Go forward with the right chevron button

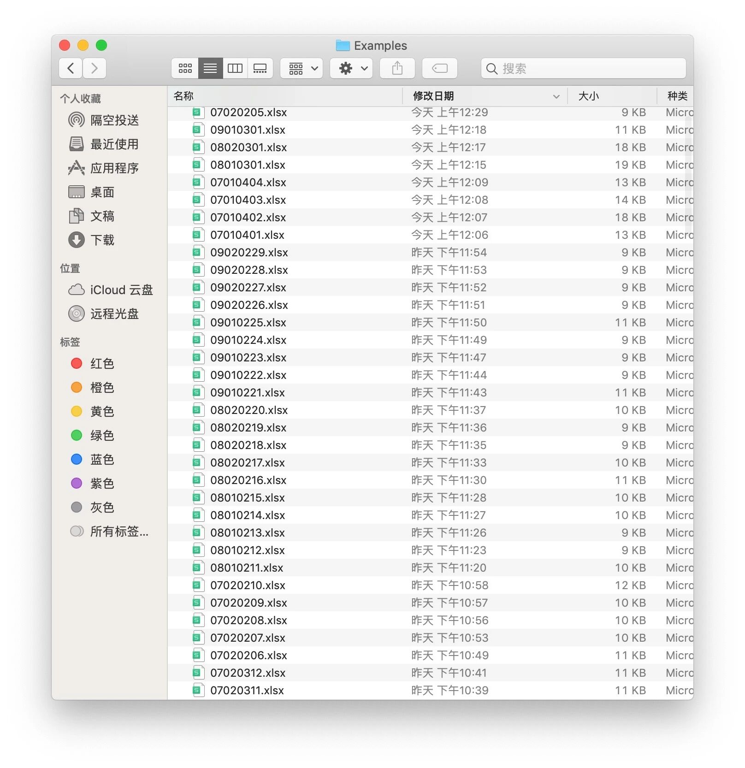pyautogui.click(x=95, y=69)
